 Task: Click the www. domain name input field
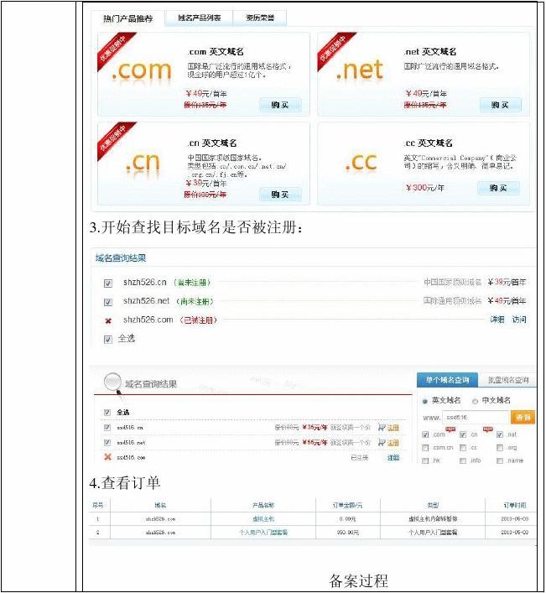click(476, 417)
